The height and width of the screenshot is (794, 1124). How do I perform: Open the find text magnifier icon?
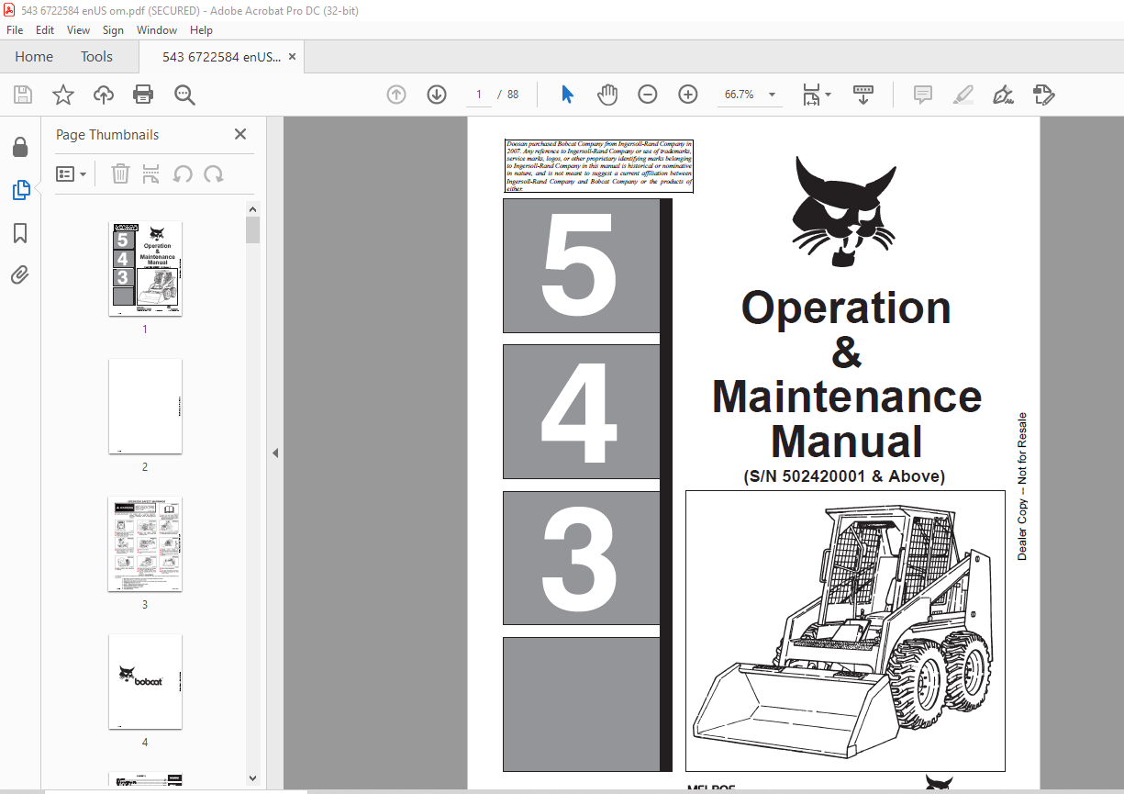[184, 95]
